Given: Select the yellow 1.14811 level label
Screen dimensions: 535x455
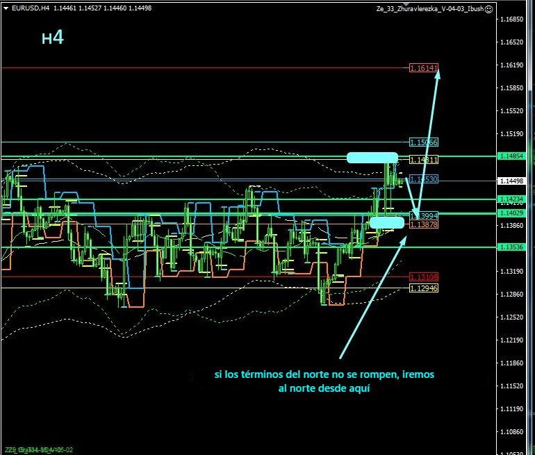Looking at the screenshot, I should tap(423, 160).
